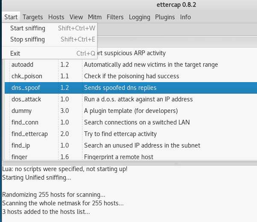The image size is (257, 222).
Task: Click 'Run a d.o.s. attack' description
Action: click(138, 99)
